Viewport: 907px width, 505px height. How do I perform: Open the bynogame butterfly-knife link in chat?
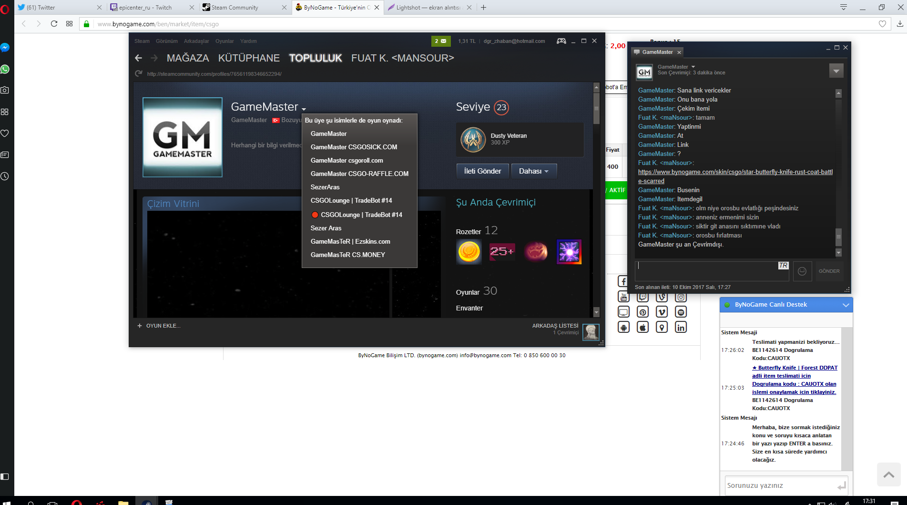[x=735, y=176]
